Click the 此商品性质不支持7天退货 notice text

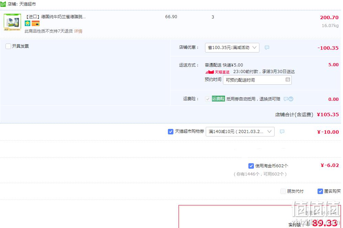49,31
